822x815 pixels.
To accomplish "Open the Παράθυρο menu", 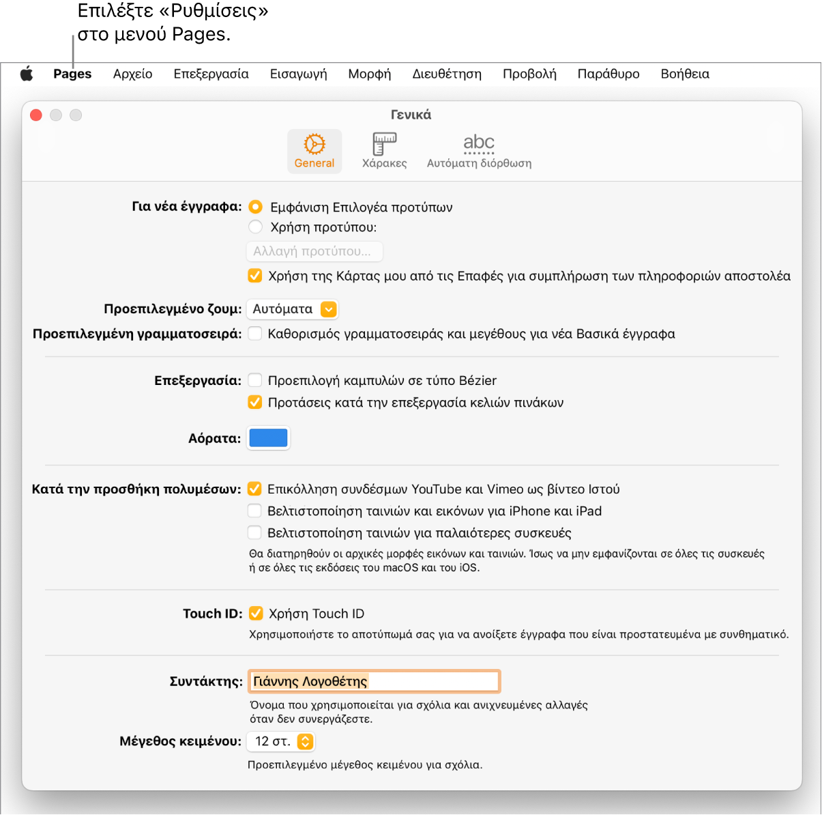I will [x=608, y=74].
